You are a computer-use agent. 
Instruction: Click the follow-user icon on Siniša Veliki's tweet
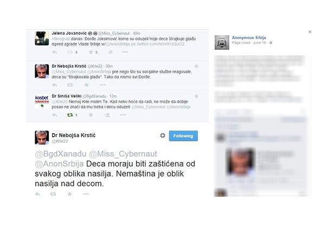tap(107, 115)
